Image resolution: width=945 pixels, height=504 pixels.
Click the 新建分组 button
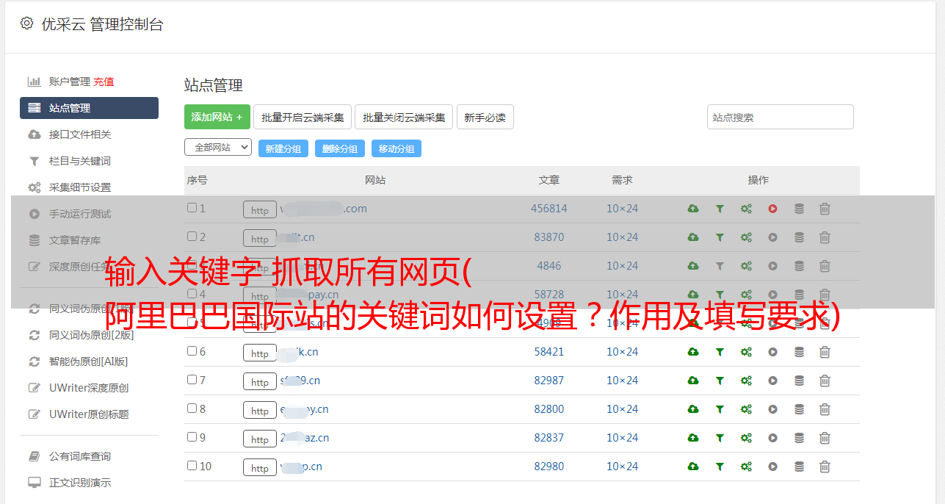pyautogui.click(x=283, y=148)
